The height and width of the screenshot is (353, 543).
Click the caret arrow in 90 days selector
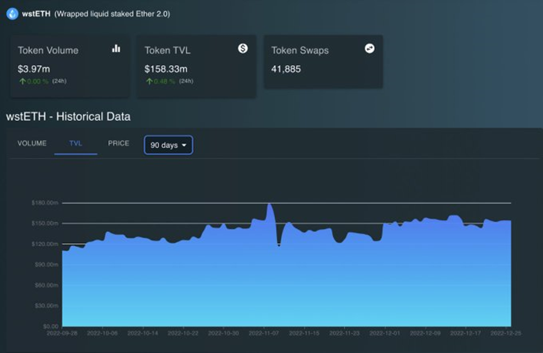click(x=184, y=145)
